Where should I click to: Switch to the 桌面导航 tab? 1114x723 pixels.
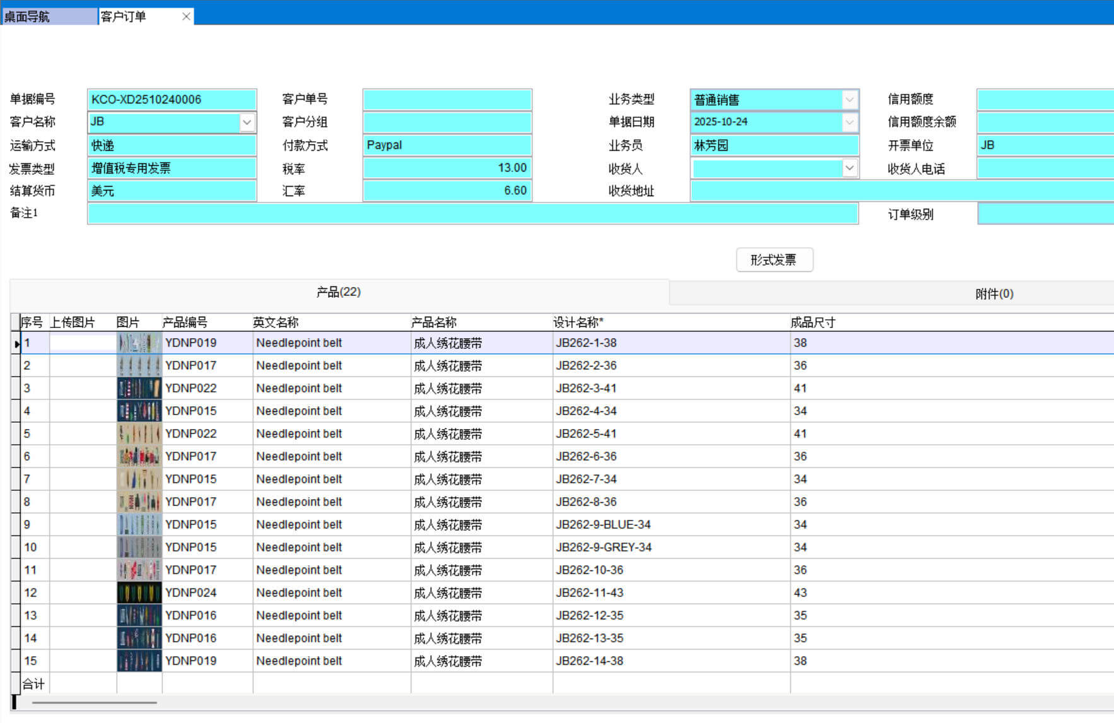(x=49, y=16)
